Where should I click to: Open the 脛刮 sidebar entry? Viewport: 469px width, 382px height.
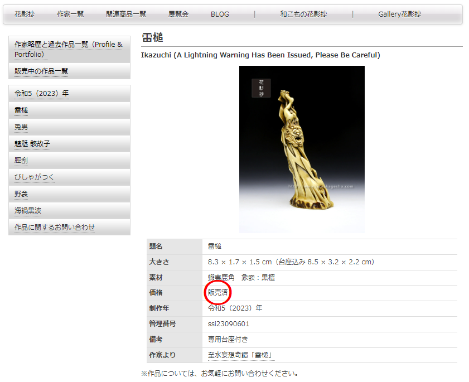click(x=21, y=161)
